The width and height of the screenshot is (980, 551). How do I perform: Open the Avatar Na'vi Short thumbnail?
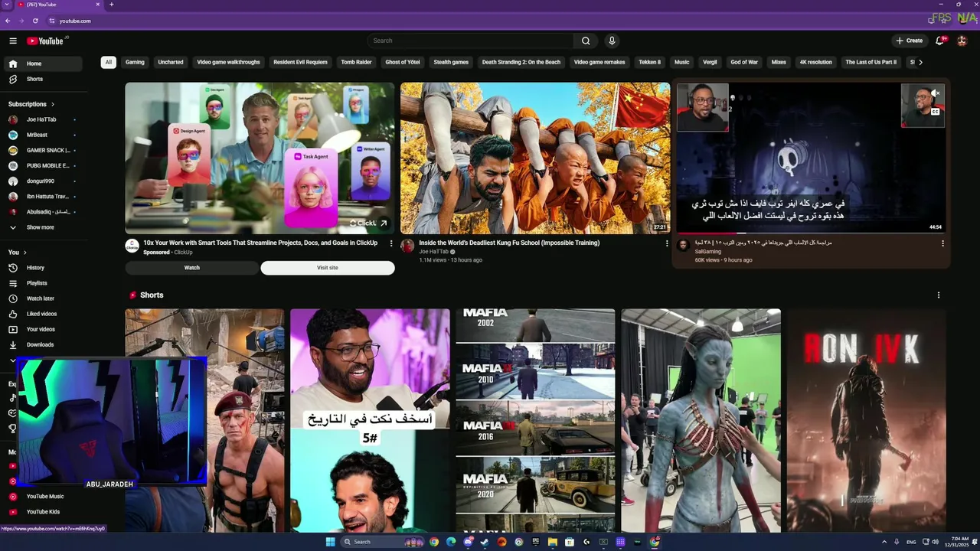coord(701,420)
